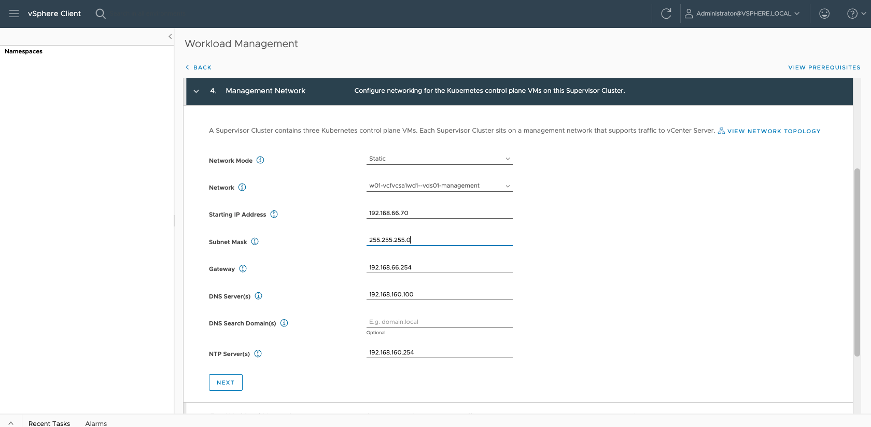Collapse Management Network section chevron
The height and width of the screenshot is (427, 871).
pos(196,91)
